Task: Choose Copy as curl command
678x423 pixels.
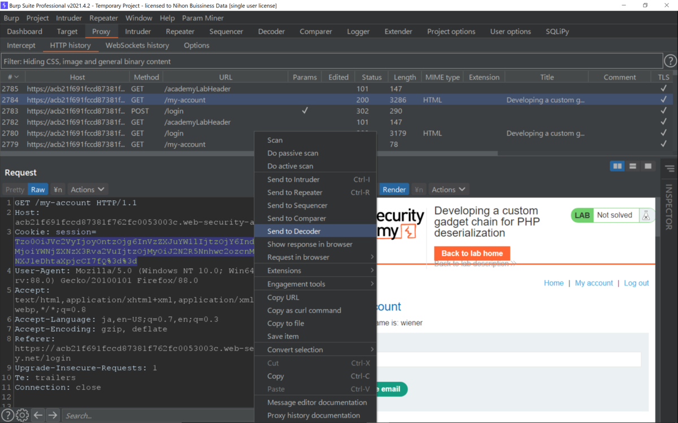Action: tap(315, 310)
